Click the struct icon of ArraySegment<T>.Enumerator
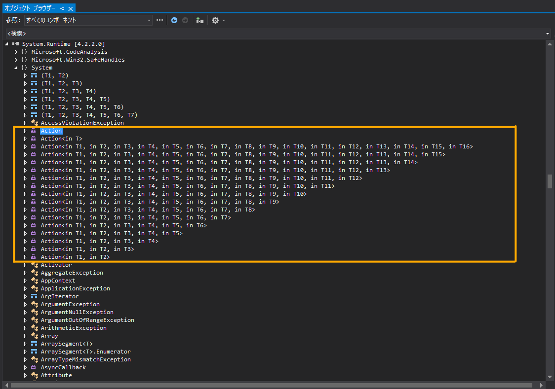Image resolution: width=555 pixels, height=389 pixels. (x=34, y=352)
